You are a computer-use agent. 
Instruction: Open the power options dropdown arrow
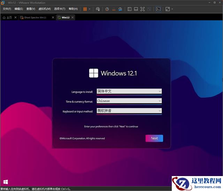(90, 9)
